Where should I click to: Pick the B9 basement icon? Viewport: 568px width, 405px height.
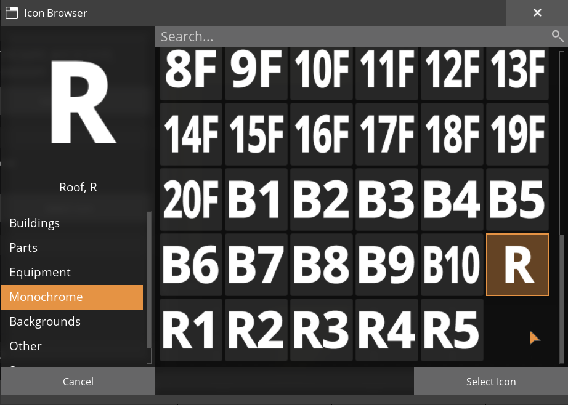click(387, 265)
